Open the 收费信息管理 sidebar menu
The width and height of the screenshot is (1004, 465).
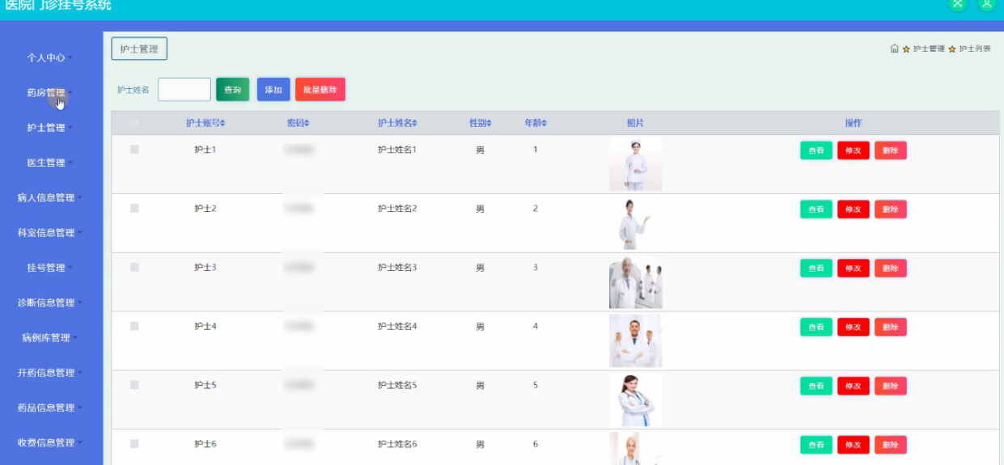pos(51,442)
